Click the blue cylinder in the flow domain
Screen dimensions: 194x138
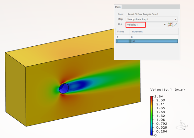pyautogui.click(x=64, y=88)
